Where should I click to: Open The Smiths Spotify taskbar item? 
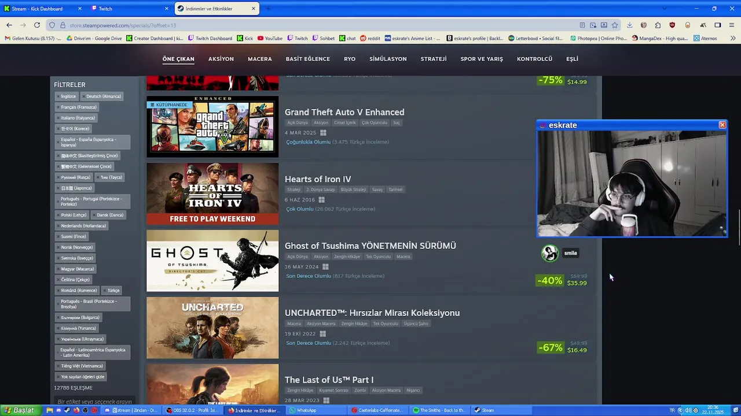point(439,410)
